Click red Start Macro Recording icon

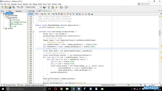83,14
